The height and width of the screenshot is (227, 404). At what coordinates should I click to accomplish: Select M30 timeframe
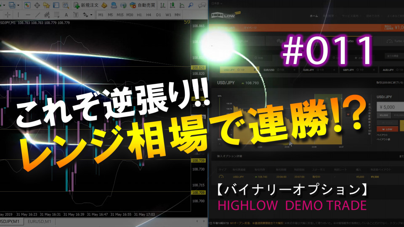[x=130, y=15]
